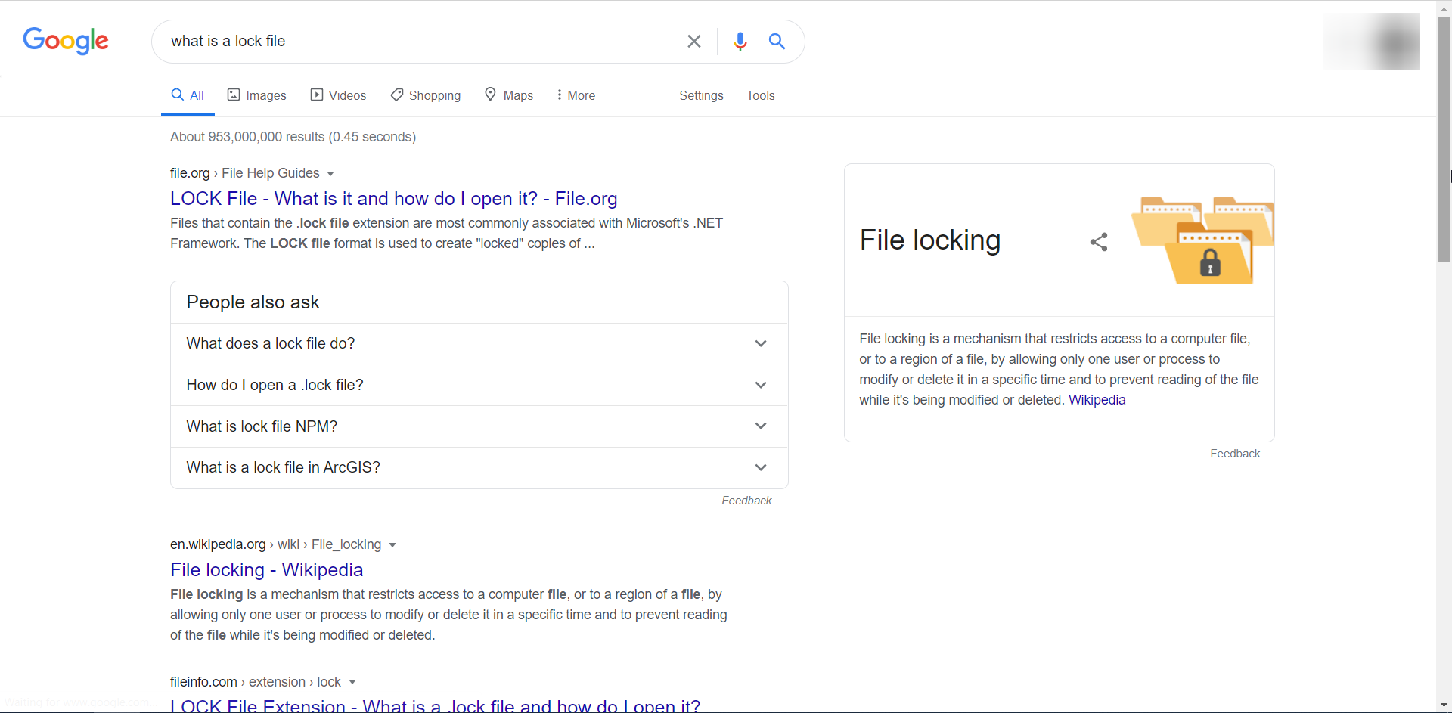The width and height of the screenshot is (1452, 713).
Task: Share the File locking knowledge panel
Action: (1099, 242)
